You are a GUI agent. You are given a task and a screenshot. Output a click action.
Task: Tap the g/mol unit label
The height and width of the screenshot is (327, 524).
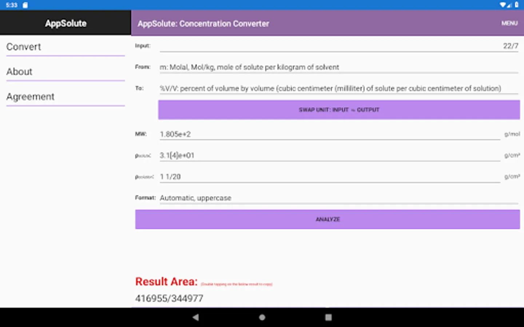512,134
